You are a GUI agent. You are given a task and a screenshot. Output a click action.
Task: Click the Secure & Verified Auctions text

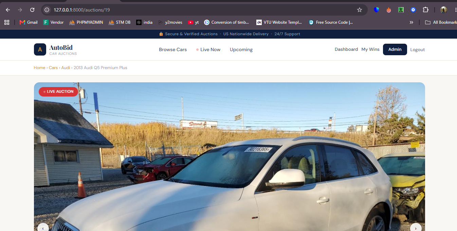pos(191,34)
